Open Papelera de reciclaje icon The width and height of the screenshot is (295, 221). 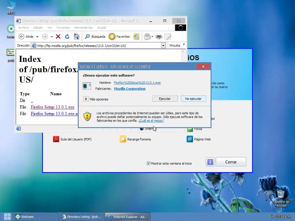[281, 199]
